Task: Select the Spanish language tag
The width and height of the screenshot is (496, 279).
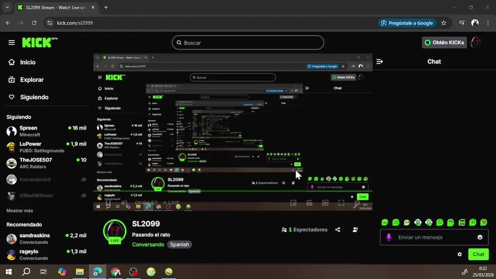Action: click(x=179, y=245)
